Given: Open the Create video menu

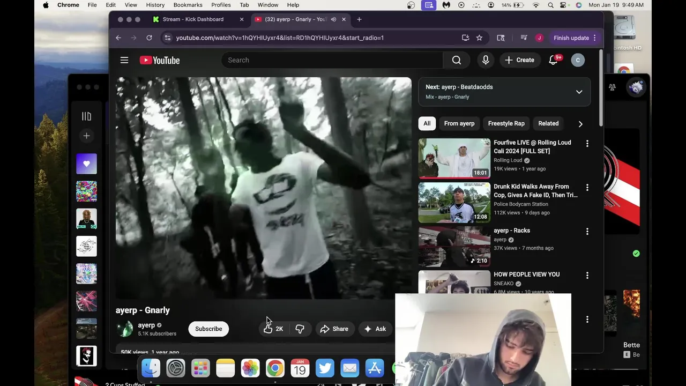Looking at the screenshot, I should coord(519,60).
